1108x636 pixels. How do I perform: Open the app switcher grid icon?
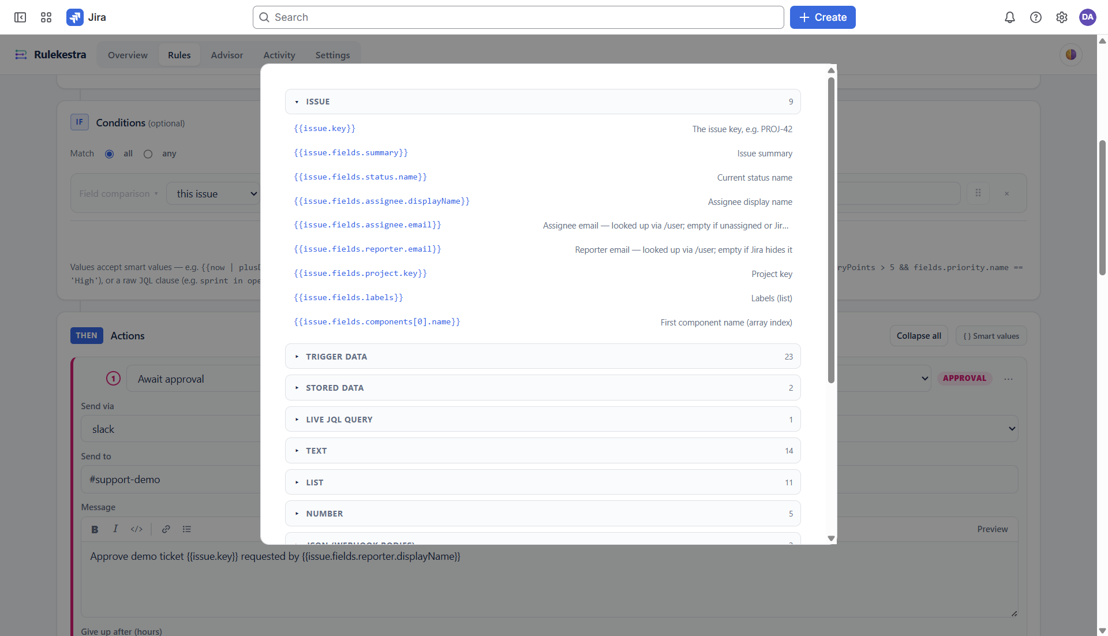(46, 17)
